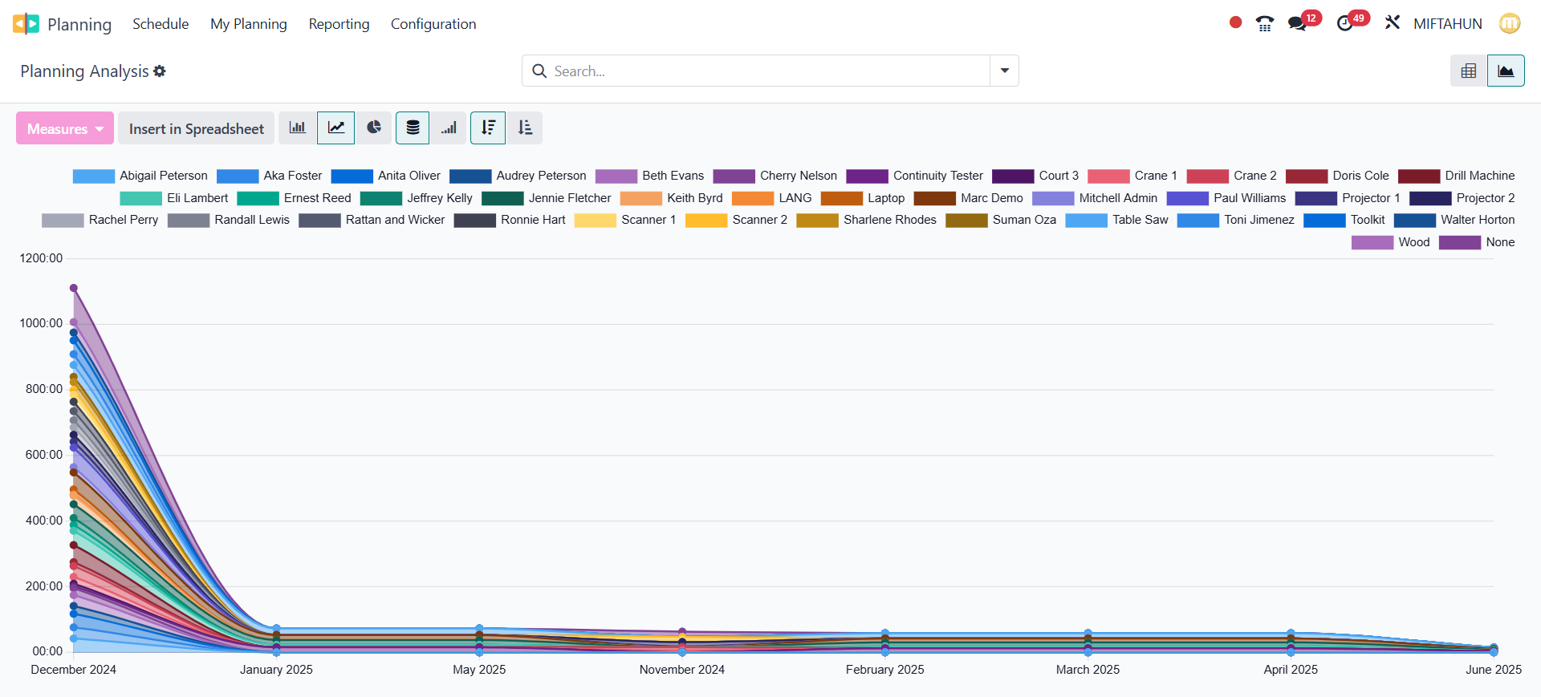Click the red recording indicator
1541x697 pixels.
pyautogui.click(x=1236, y=23)
